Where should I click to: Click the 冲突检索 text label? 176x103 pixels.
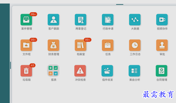coord(80,80)
